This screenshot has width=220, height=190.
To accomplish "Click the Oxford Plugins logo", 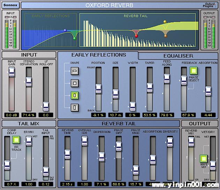I will click(209, 5).
